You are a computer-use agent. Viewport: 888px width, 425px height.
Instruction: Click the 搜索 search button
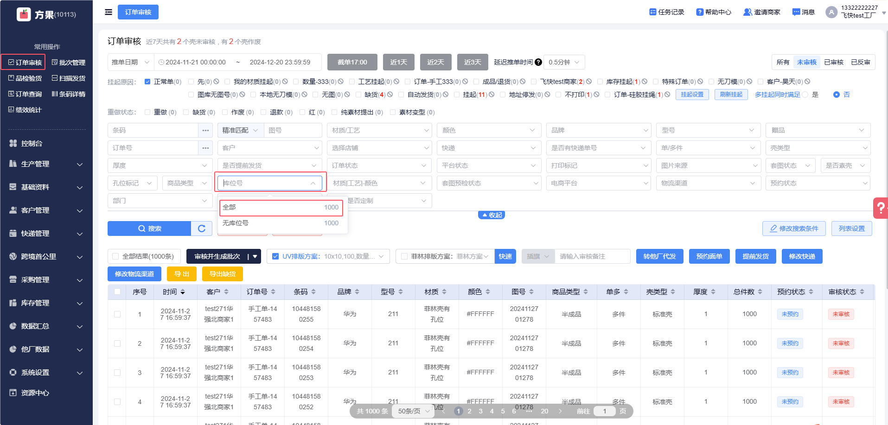pyautogui.click(x=149, y=228)
